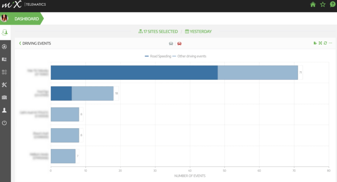
Task: Open the tools wrench sidebar icon
Action: (x=4, y=85)
